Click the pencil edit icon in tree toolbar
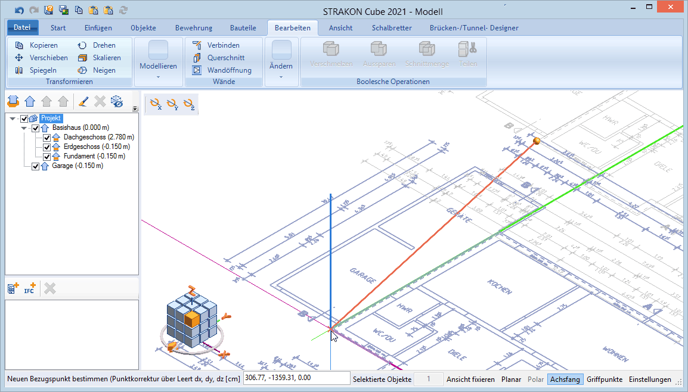This screenshot has width=688, height=392. point(83,101)
